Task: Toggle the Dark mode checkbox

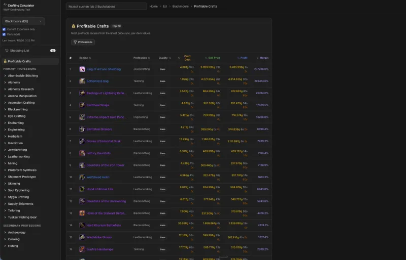Action: coord(4,34)
